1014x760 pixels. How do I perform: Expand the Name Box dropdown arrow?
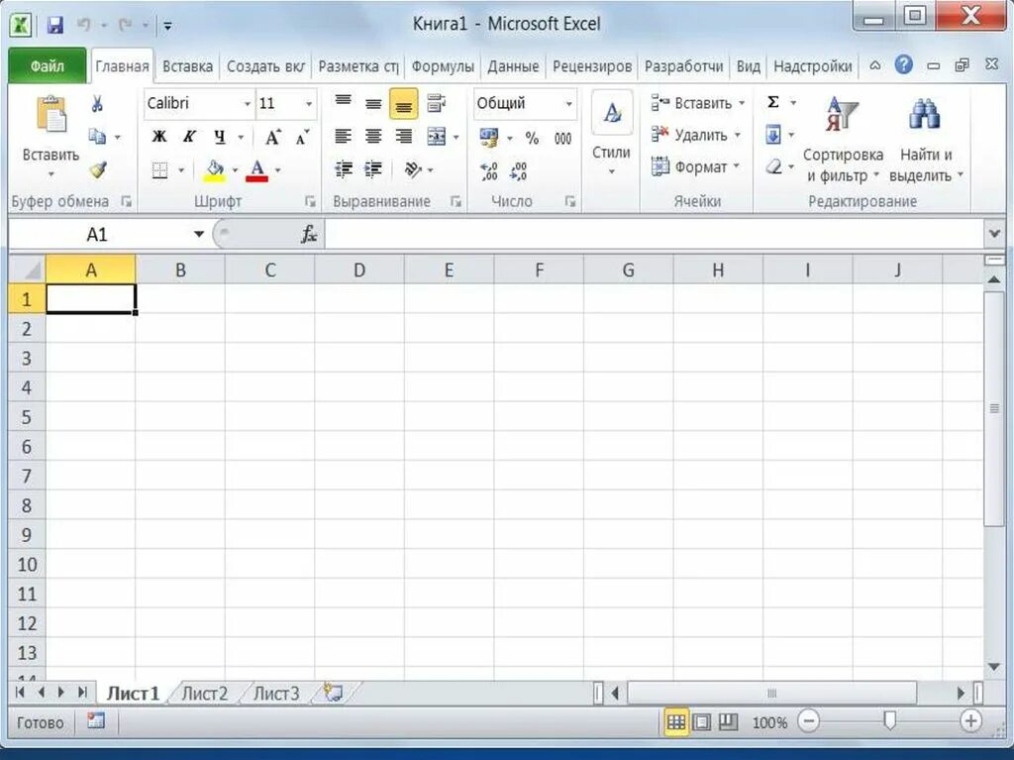click(199, 235)
